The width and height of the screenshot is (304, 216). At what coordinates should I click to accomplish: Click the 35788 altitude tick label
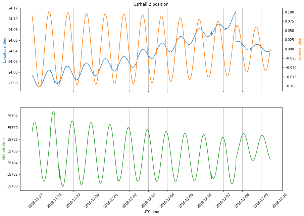point(13,139)
